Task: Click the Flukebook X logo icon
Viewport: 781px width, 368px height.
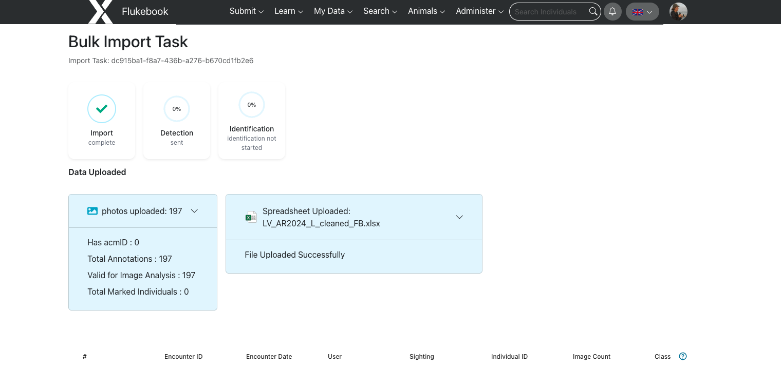Action: pos(101,12)
